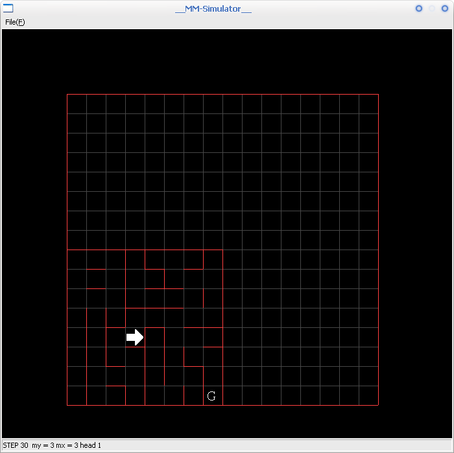Click the white arrow mouse marker

point(135,337)
